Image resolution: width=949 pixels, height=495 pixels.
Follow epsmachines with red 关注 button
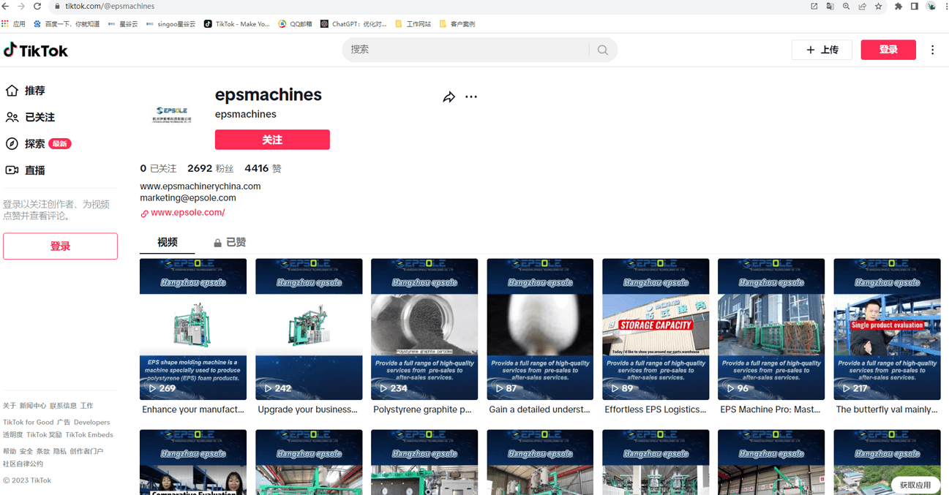coord(272,140)
